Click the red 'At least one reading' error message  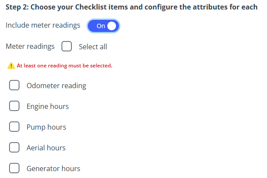[64, 66]
